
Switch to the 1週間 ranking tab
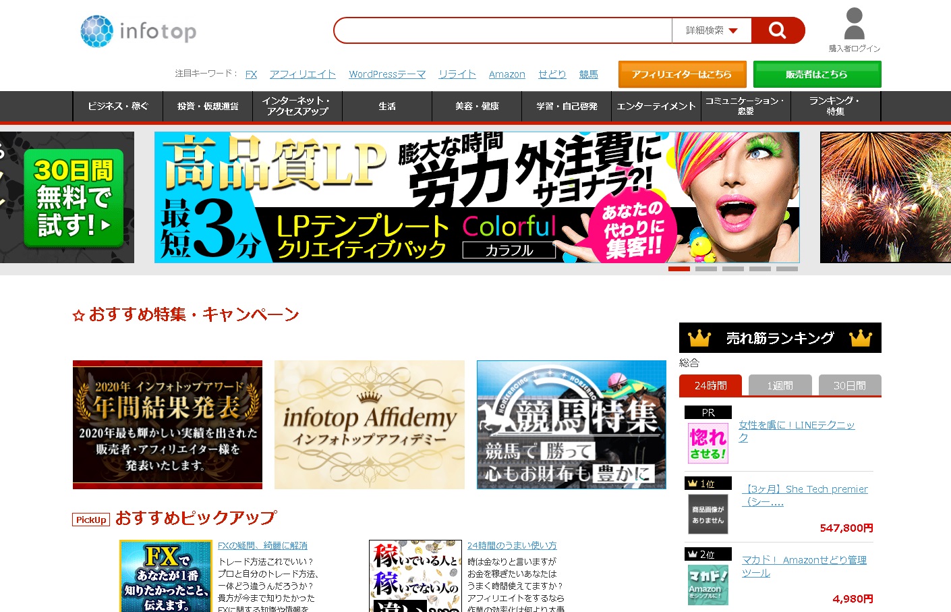tap(780, 385)
